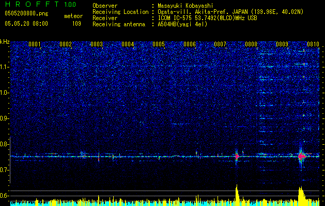Click the "Receiver" field label

[x=105, y=18]
